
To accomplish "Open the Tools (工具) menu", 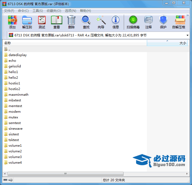I will [x=38, y=11].
